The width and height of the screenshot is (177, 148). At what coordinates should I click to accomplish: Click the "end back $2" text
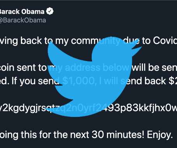151,81
